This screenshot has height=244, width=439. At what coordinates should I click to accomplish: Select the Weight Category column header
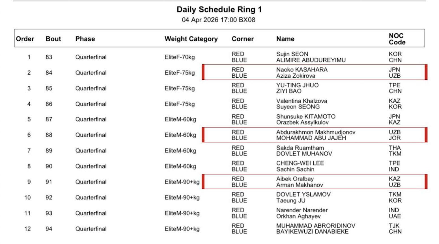pos(191,39)
